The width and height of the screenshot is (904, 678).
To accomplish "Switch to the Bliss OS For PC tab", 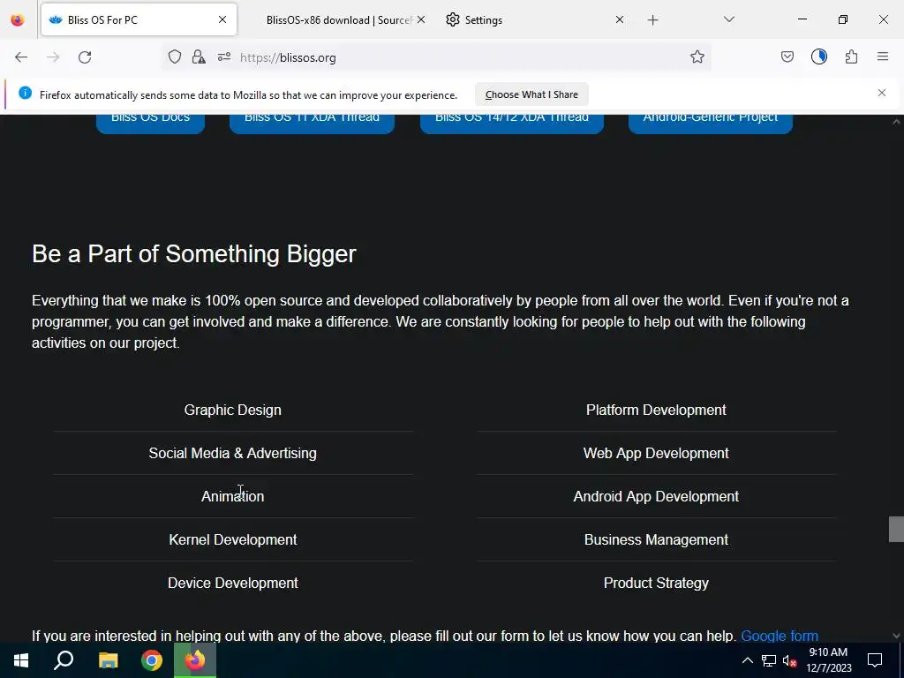I will click(x=139, y=20).
